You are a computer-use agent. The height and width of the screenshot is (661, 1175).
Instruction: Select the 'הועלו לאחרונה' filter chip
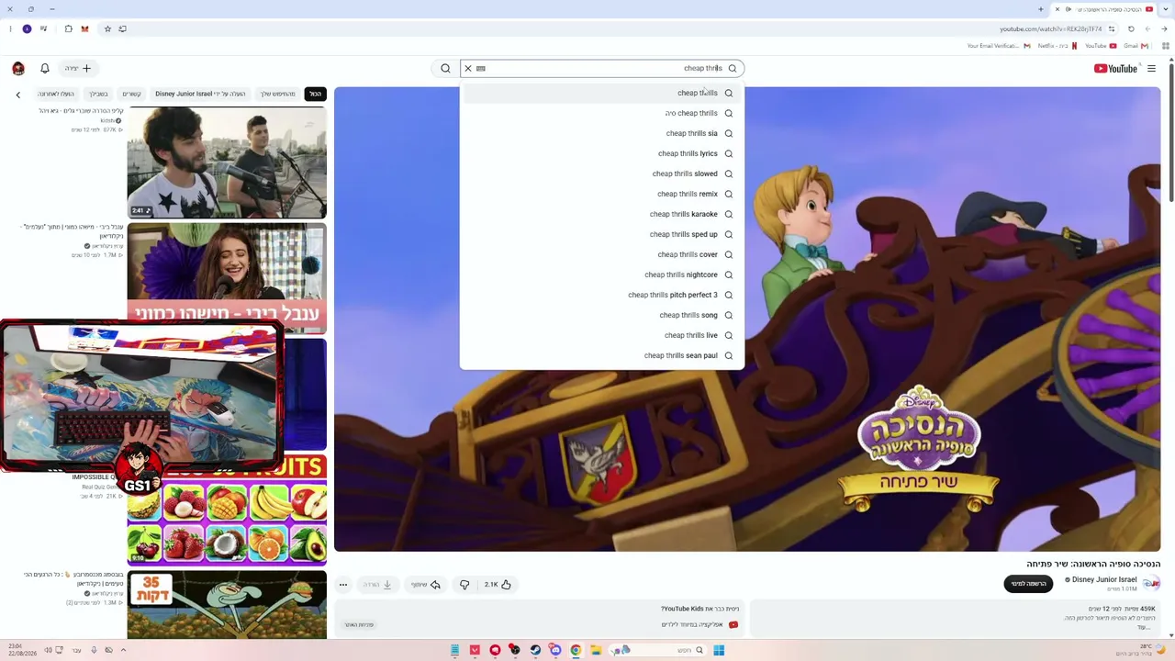tap(56, 94)
